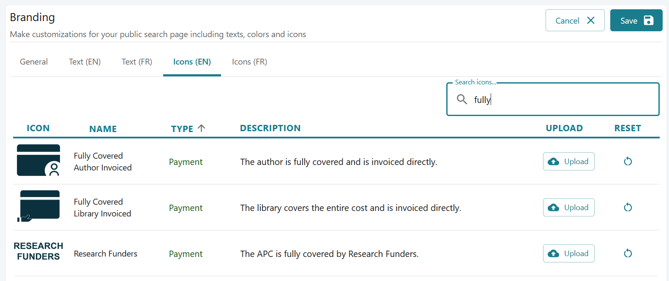The height and width of the screenshot is (281, 669).
Task: Click the RESEARCH FUNDERS icon preview
Action: pyautogui.click(x=38, y=251)
